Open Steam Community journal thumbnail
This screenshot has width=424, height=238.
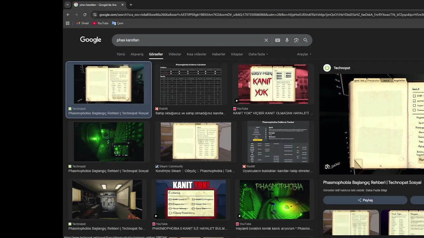point(196,142)
